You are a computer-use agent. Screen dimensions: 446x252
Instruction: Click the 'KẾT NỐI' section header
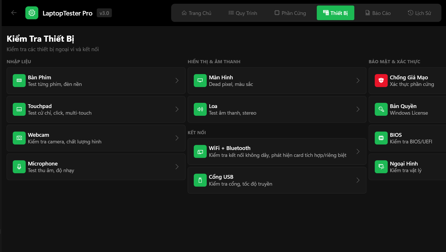coord(197,132)
